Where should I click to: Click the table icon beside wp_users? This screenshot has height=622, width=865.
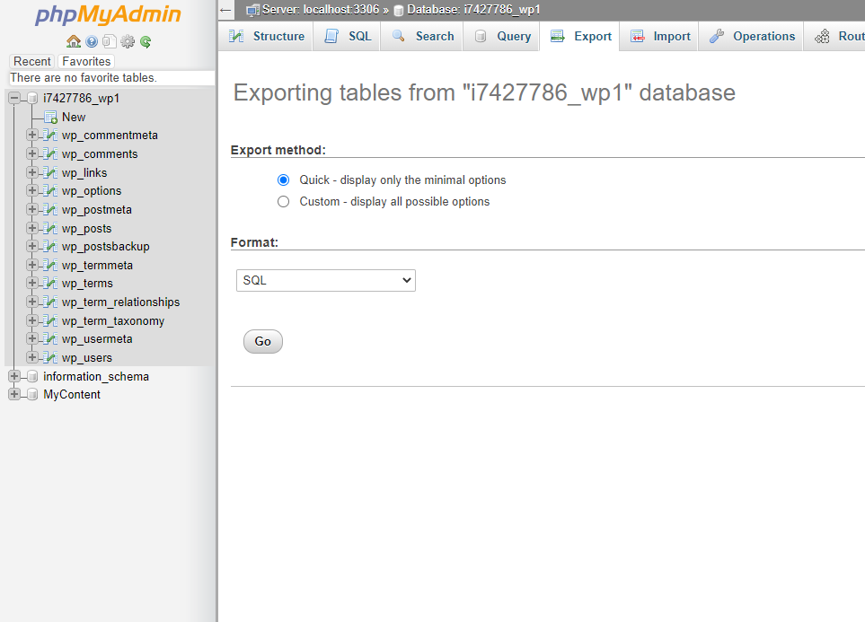50,358
